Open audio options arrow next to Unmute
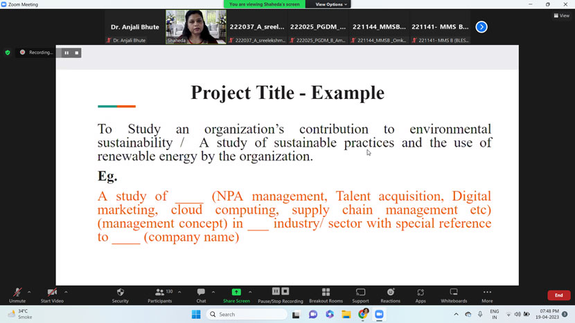This screenshot has height=323, width=575. (29, 292)
